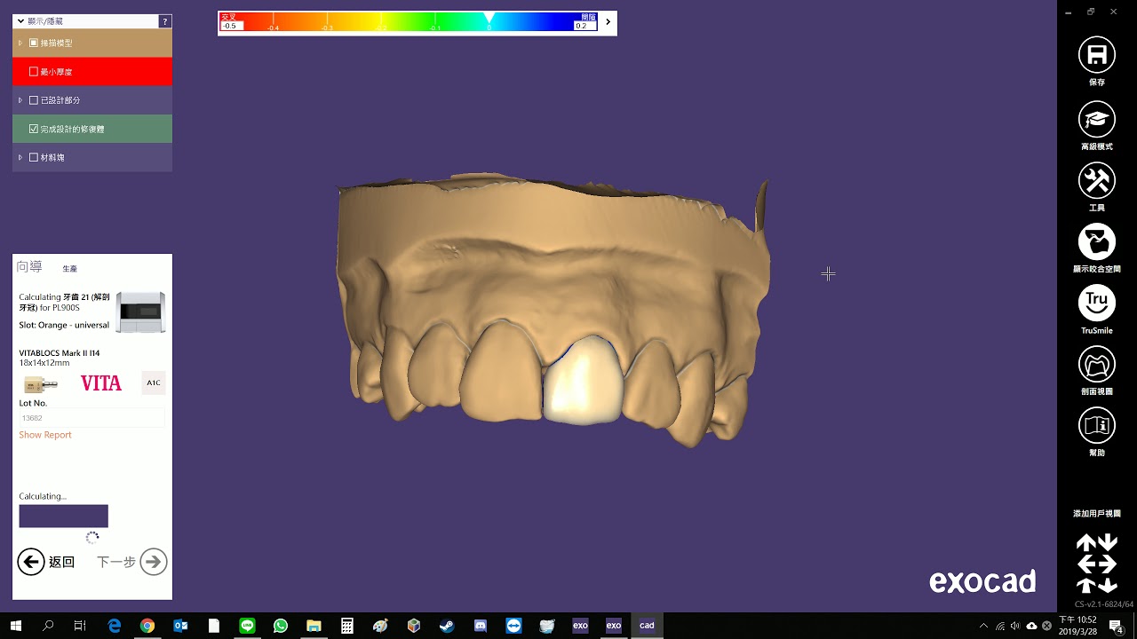Click the material block holder icon

40,384
